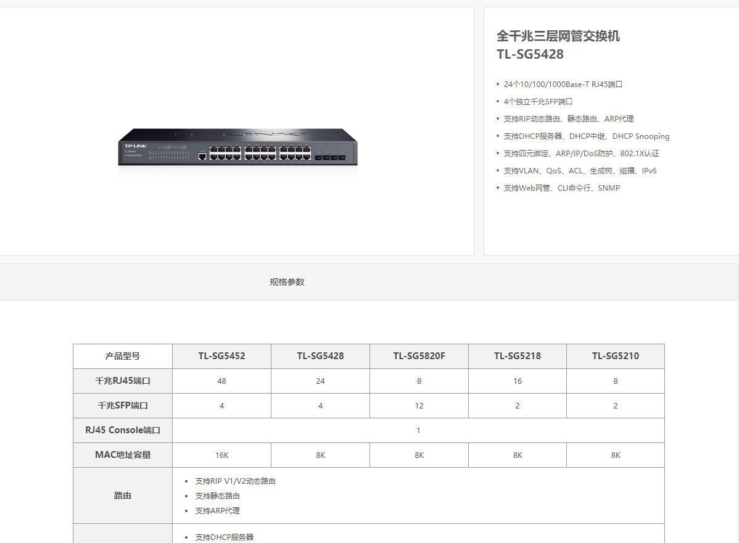
Task: Click the 产品型号 table header cell
Action: click(x=123, y=357)
